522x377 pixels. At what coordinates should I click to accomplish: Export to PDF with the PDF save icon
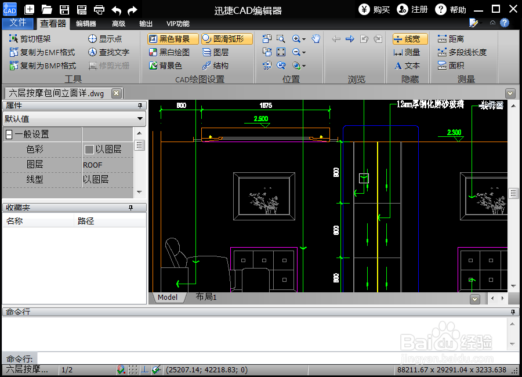click(x=82, y=10)
